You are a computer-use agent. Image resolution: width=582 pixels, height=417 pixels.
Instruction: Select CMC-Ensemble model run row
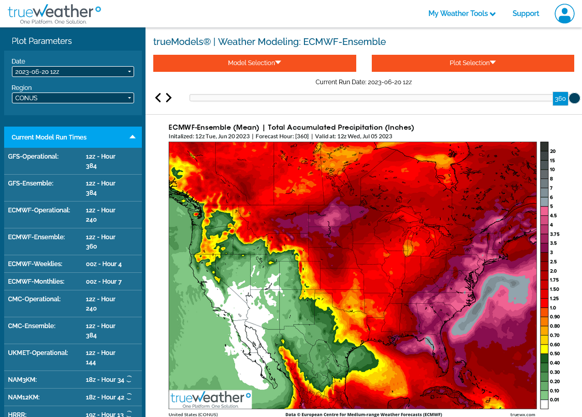(72, 330)
